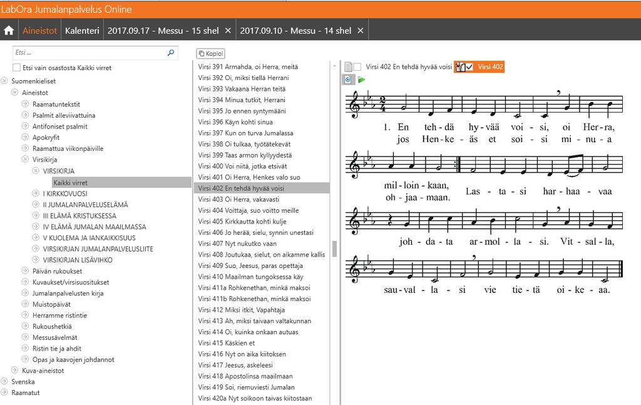This screenshot has width=641, height=405.
Task: Expand the Muistopäivät node
Action: pos(25,304)
